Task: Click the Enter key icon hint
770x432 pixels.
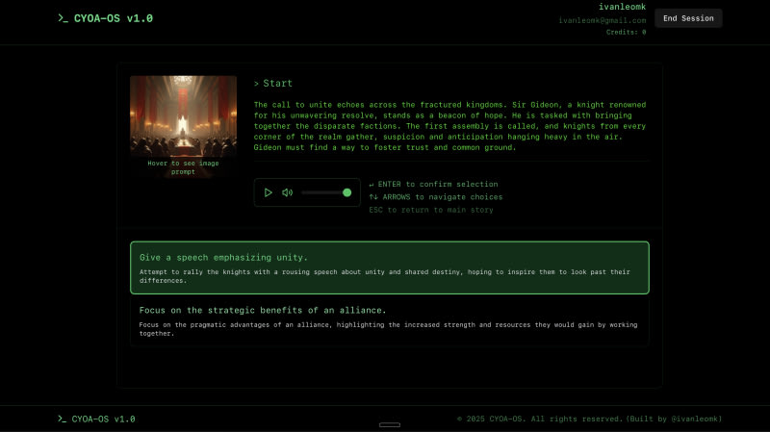Action: click(x=372, y=184)
